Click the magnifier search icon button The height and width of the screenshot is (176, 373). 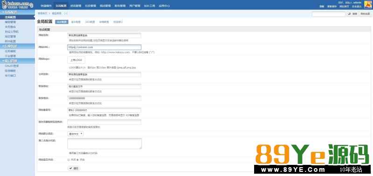click(x=353, y=14)
